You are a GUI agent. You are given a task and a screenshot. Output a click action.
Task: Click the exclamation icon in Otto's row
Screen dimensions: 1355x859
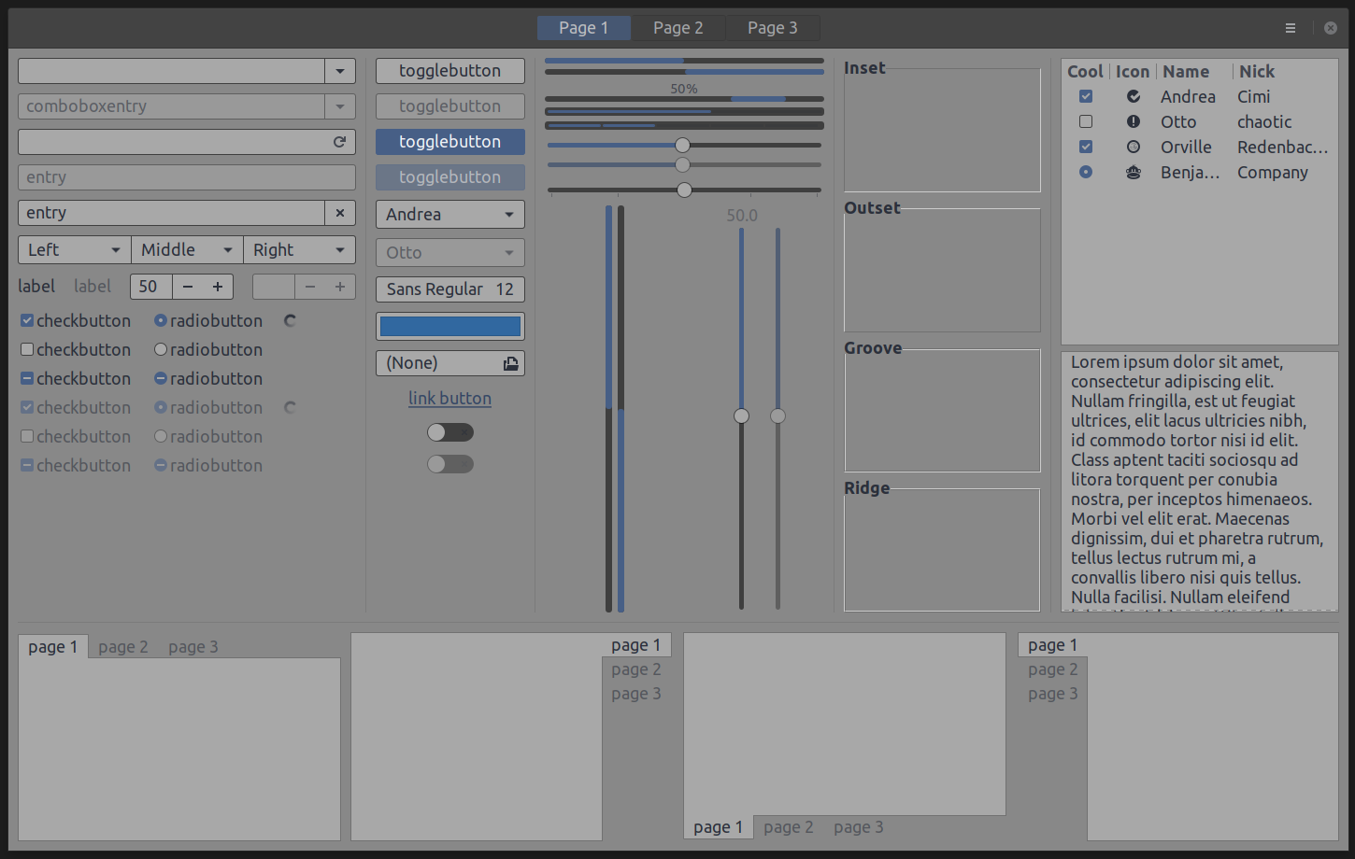point(1134,121)
